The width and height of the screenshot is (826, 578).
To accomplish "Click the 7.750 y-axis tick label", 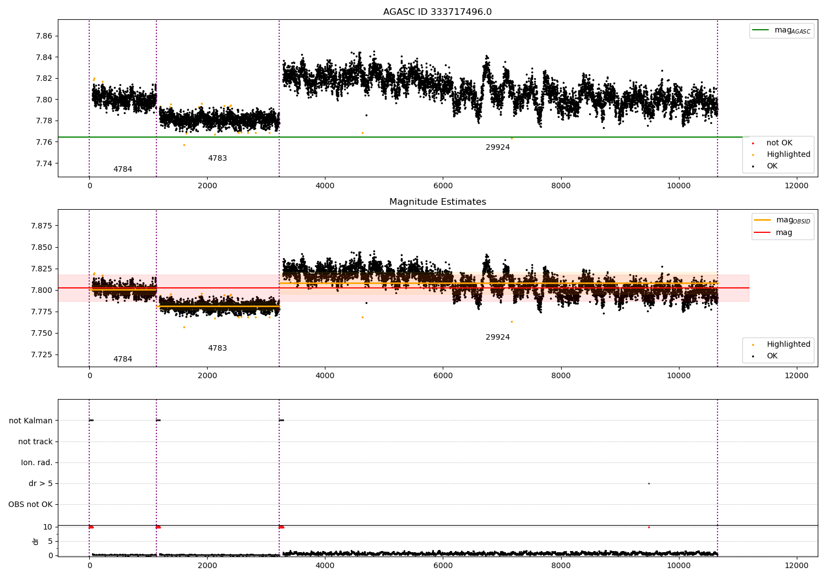I will point(41,334).
